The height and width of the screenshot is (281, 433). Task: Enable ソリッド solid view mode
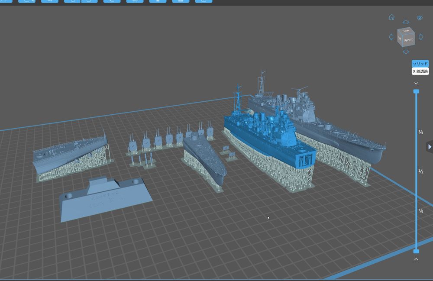click(420, 64)
